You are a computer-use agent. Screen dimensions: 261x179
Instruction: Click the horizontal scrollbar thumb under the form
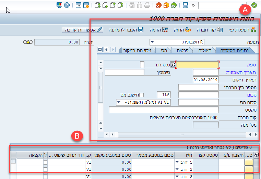point(182,135)
